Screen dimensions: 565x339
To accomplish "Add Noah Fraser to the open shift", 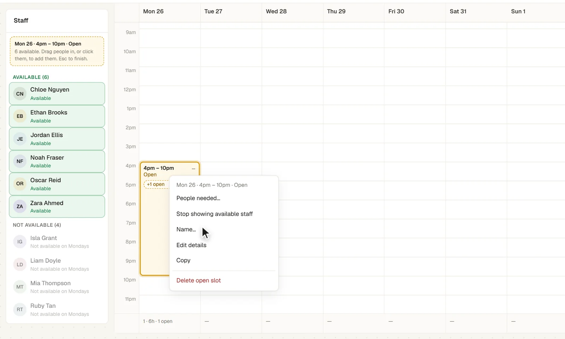I will point(57,161).
